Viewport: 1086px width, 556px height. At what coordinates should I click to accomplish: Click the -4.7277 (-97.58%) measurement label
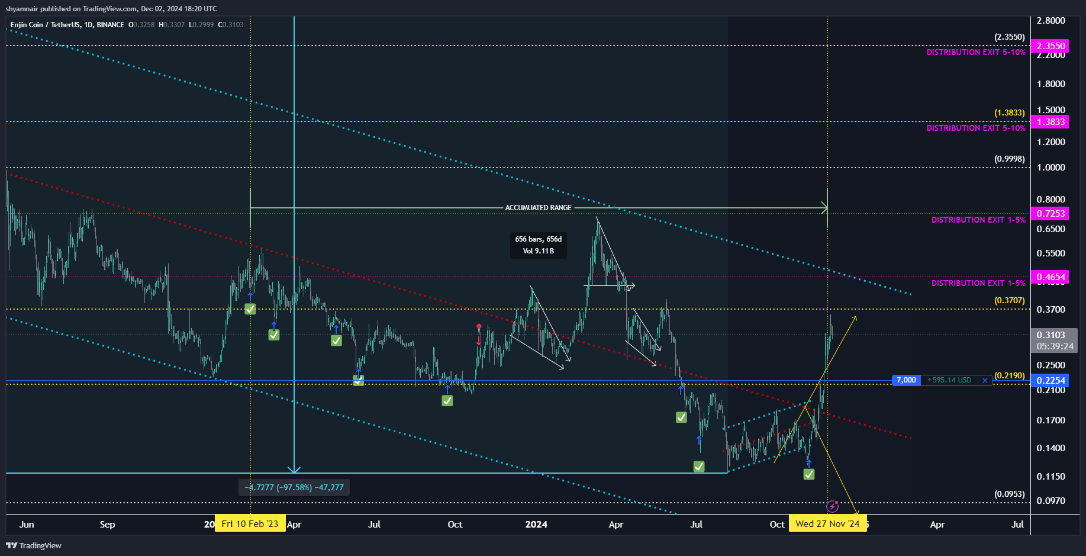coord(294,487)
